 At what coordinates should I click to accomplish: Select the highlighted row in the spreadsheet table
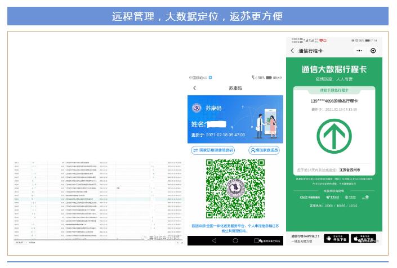coord(99,199)
